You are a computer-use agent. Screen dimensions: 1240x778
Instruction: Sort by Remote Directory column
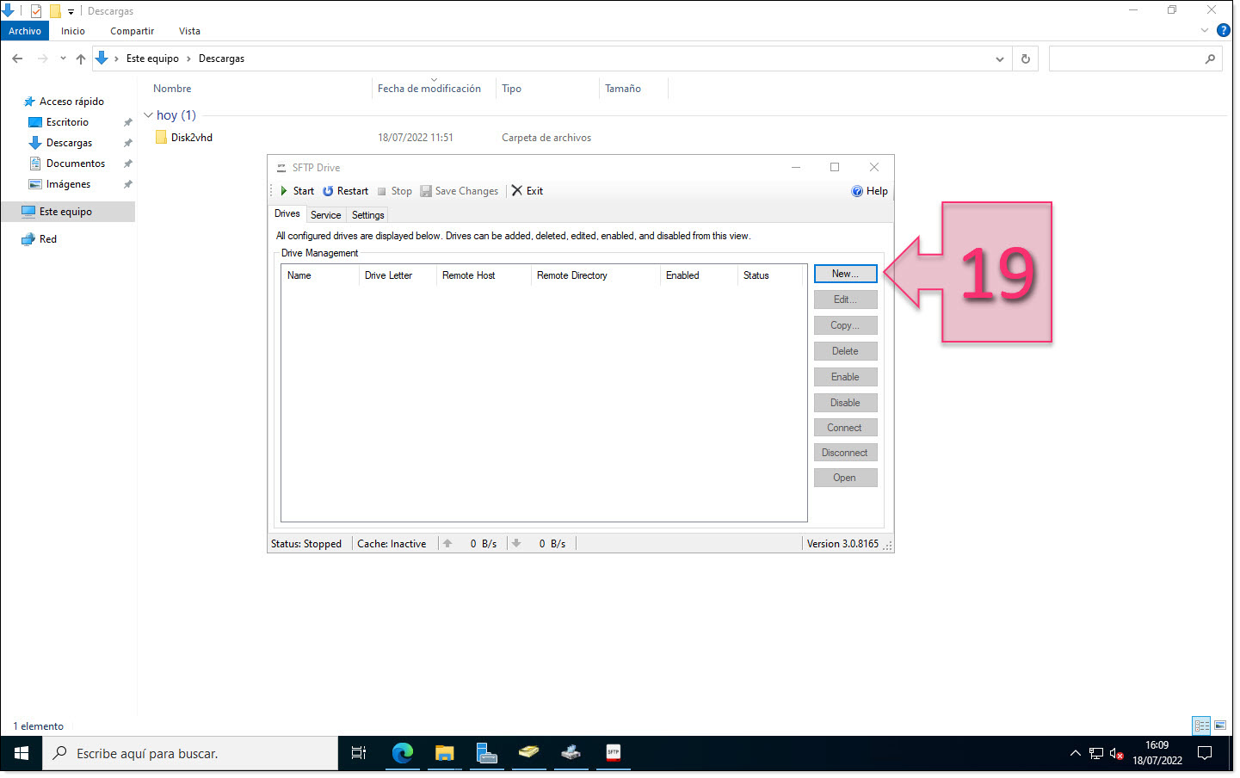pyautogui.click(x=595, y=275)
